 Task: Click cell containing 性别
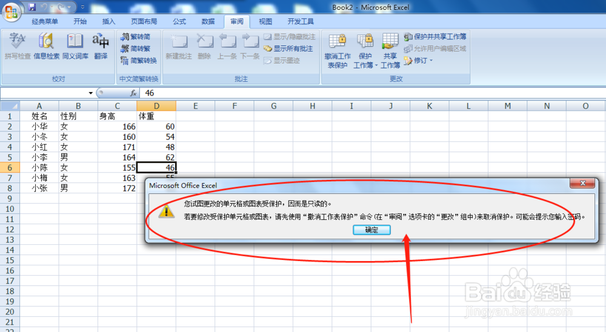coord(78,116)
